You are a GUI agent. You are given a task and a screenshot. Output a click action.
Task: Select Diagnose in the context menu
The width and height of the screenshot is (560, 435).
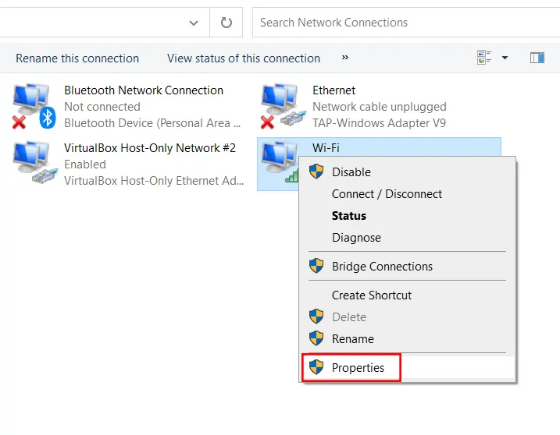[x=407, y=238]
